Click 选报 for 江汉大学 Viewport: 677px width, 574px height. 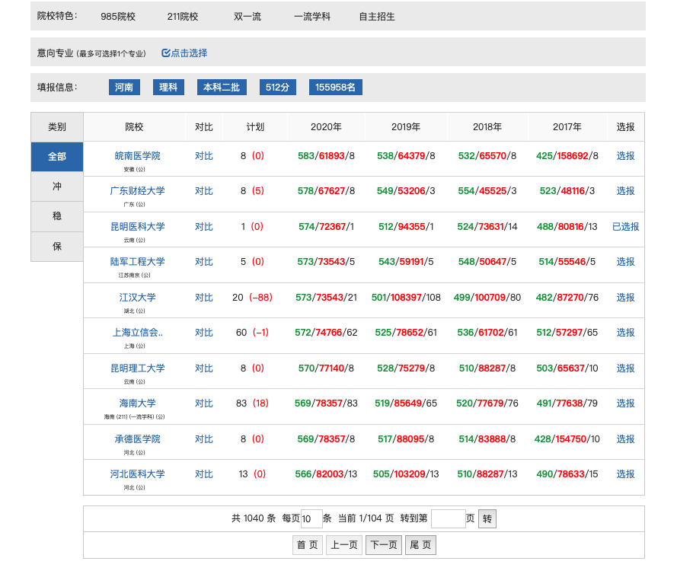[x=625, y=297]
